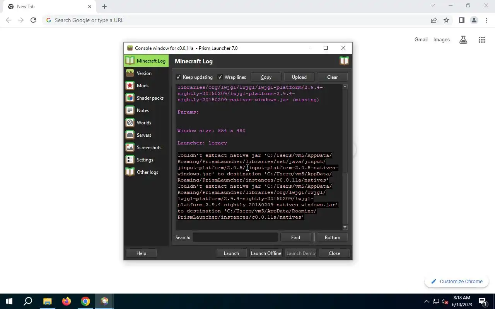The width and height of the screenshot is (495, 309).
Task: Focus Chrome address bar
Action: pyautogui.click(x=236, y=20)
